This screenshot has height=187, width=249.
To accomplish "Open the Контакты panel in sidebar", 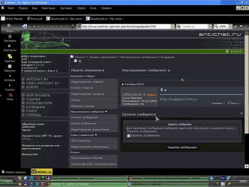I will 10,48.
